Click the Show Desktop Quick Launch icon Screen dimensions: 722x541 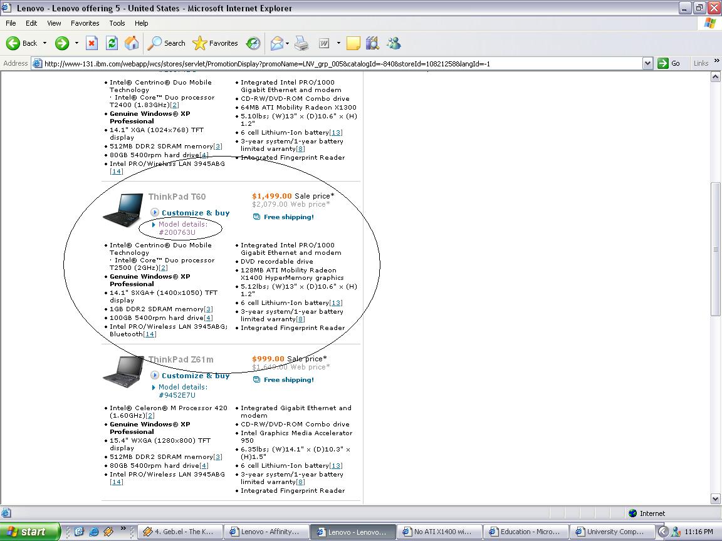click(79, 532)
